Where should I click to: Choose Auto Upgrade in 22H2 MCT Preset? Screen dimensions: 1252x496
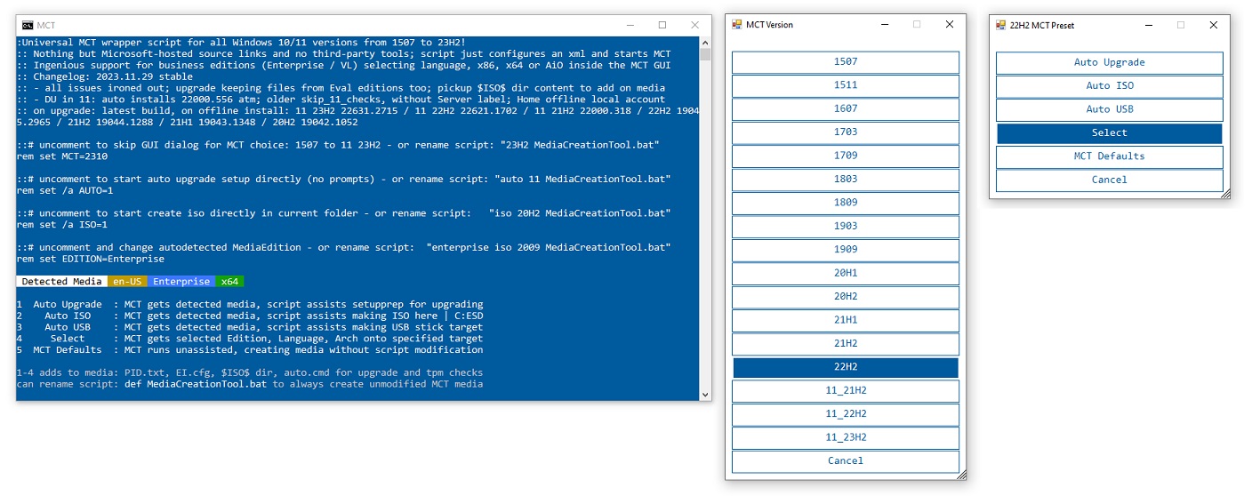tap(1110, 63)
